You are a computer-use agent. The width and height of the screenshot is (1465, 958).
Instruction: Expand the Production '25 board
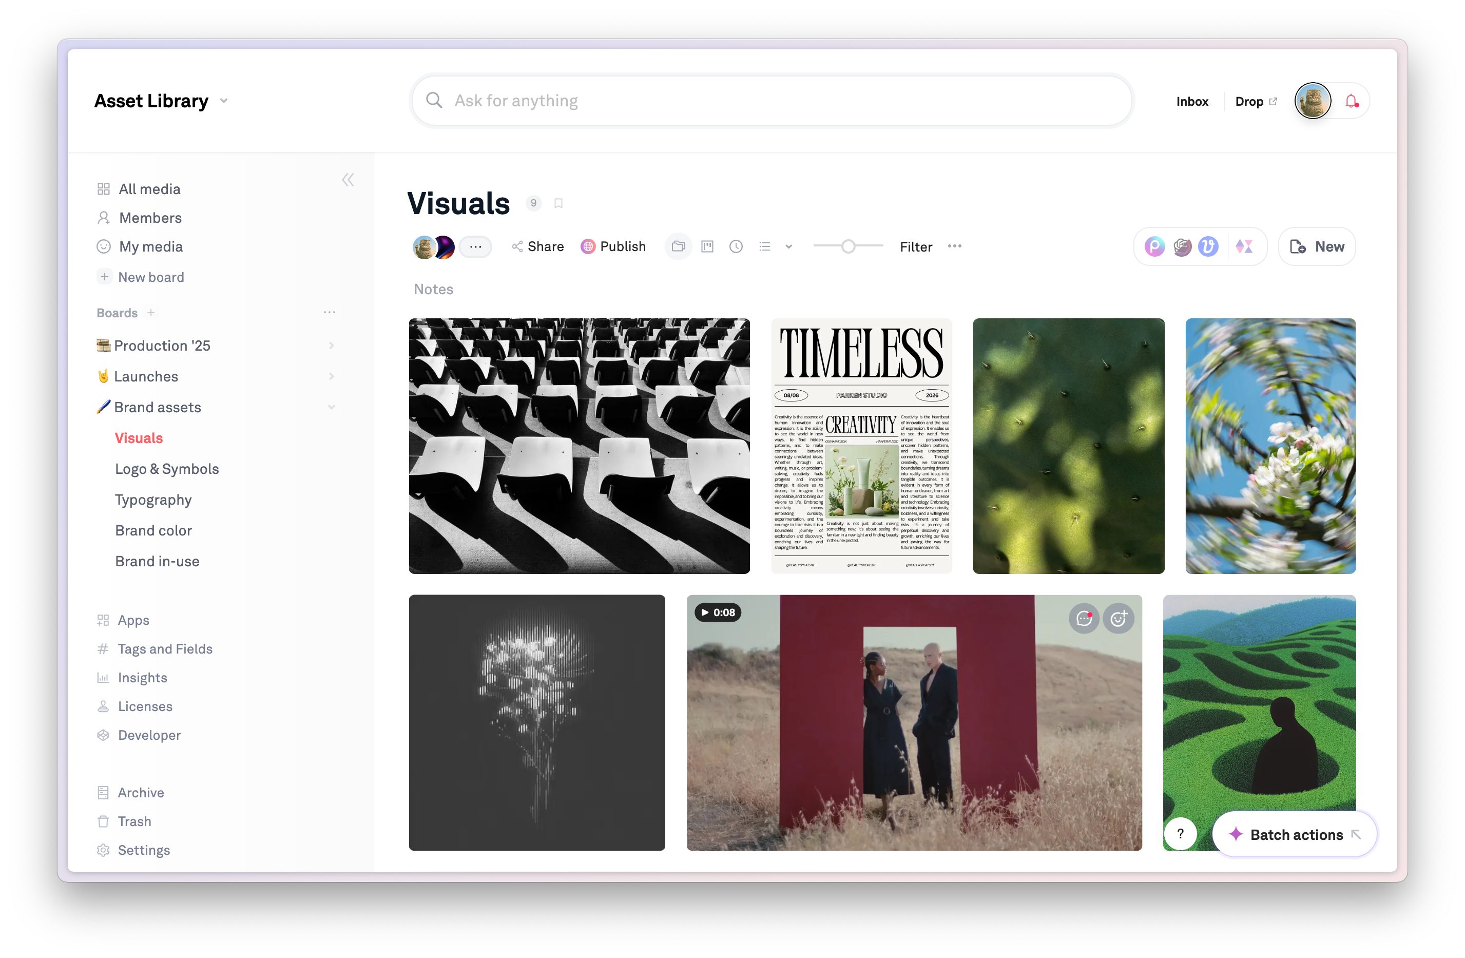coord(331,346)
